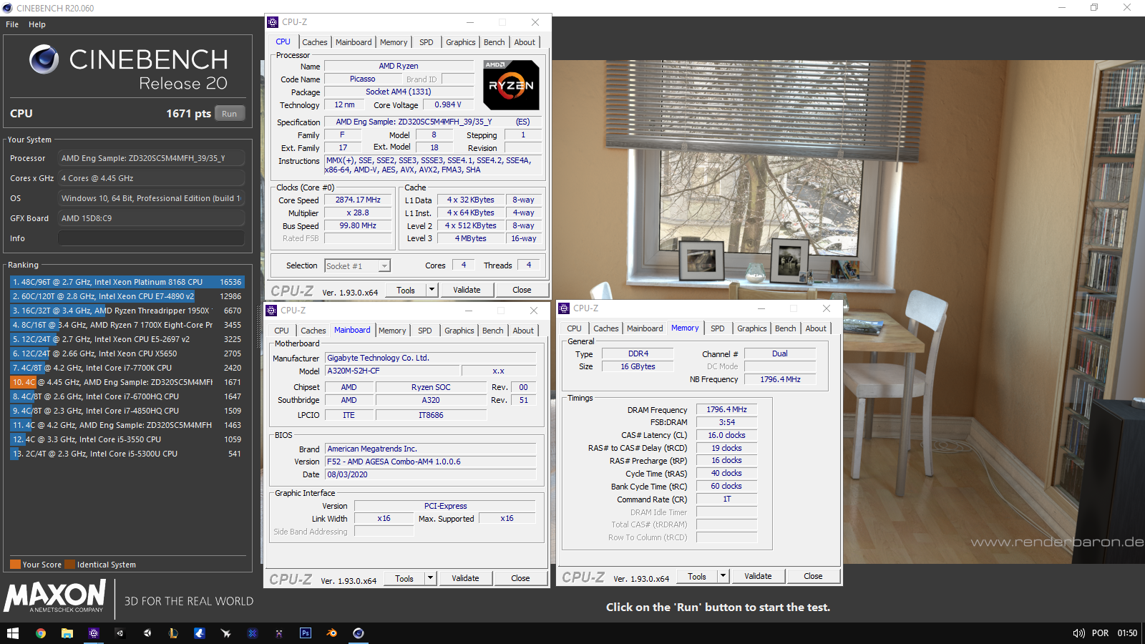Image resolution: width=1145 pixels, height=644 pixels.
Task: Select ranking row Intel Core i5-5300U
Action: [127, 454]
